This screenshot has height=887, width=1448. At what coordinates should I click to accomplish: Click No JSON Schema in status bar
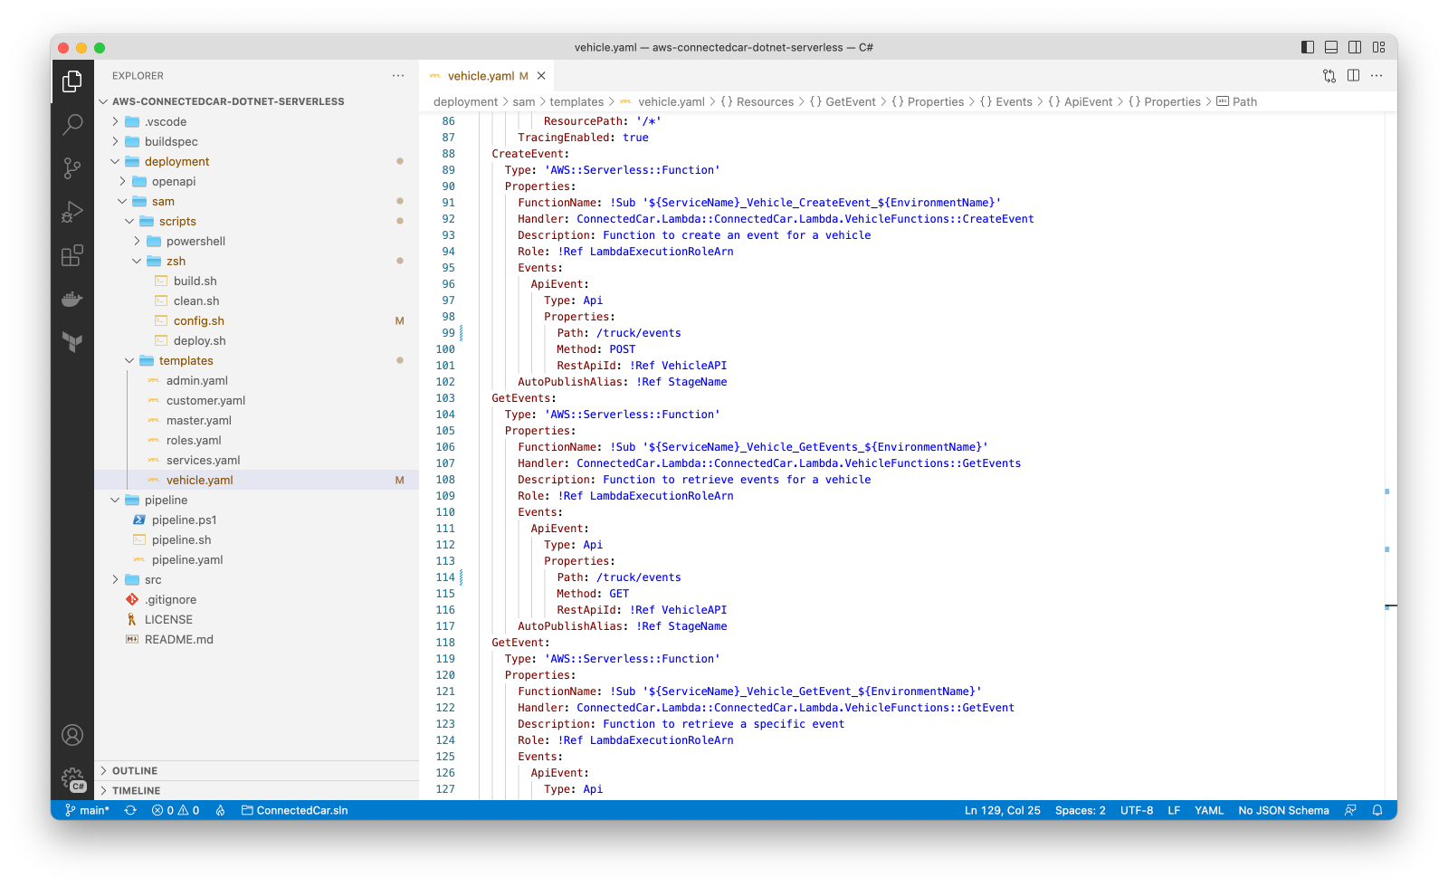click(1283, 810)
